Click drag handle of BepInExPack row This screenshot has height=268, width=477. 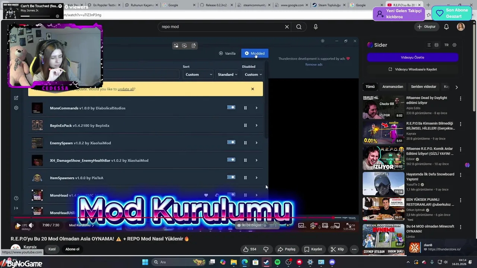pyautogui.click(x=245, y=125)
